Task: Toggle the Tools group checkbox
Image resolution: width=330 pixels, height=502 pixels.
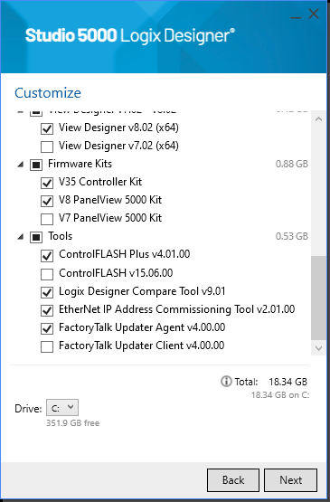Action: pyautogui.click(x=36, y=237)
